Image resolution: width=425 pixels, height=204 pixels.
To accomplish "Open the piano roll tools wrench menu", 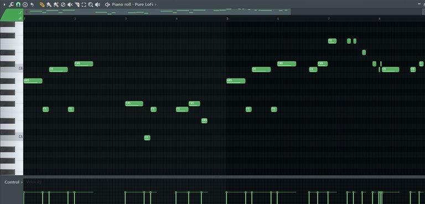I will (x=12, y=4).
